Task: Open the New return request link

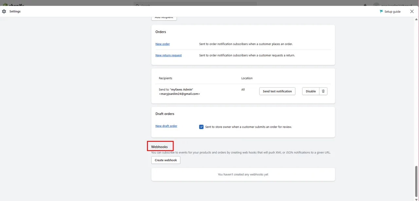Action: coord(168,56)
